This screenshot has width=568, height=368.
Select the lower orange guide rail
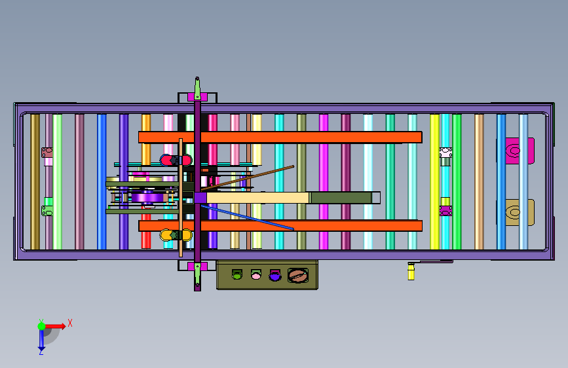pyautogui.click(x=280, y=226)
